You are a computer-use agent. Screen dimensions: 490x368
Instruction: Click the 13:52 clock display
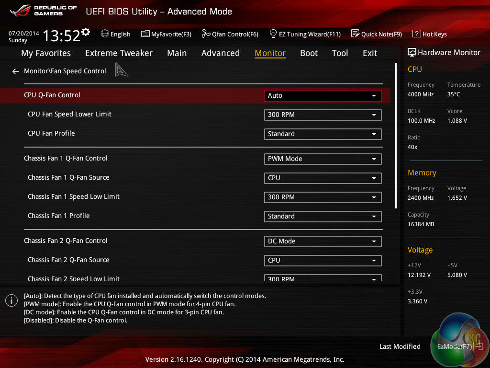pos(61,35)
